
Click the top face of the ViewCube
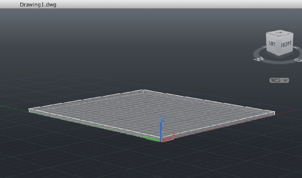coord(280,33)
